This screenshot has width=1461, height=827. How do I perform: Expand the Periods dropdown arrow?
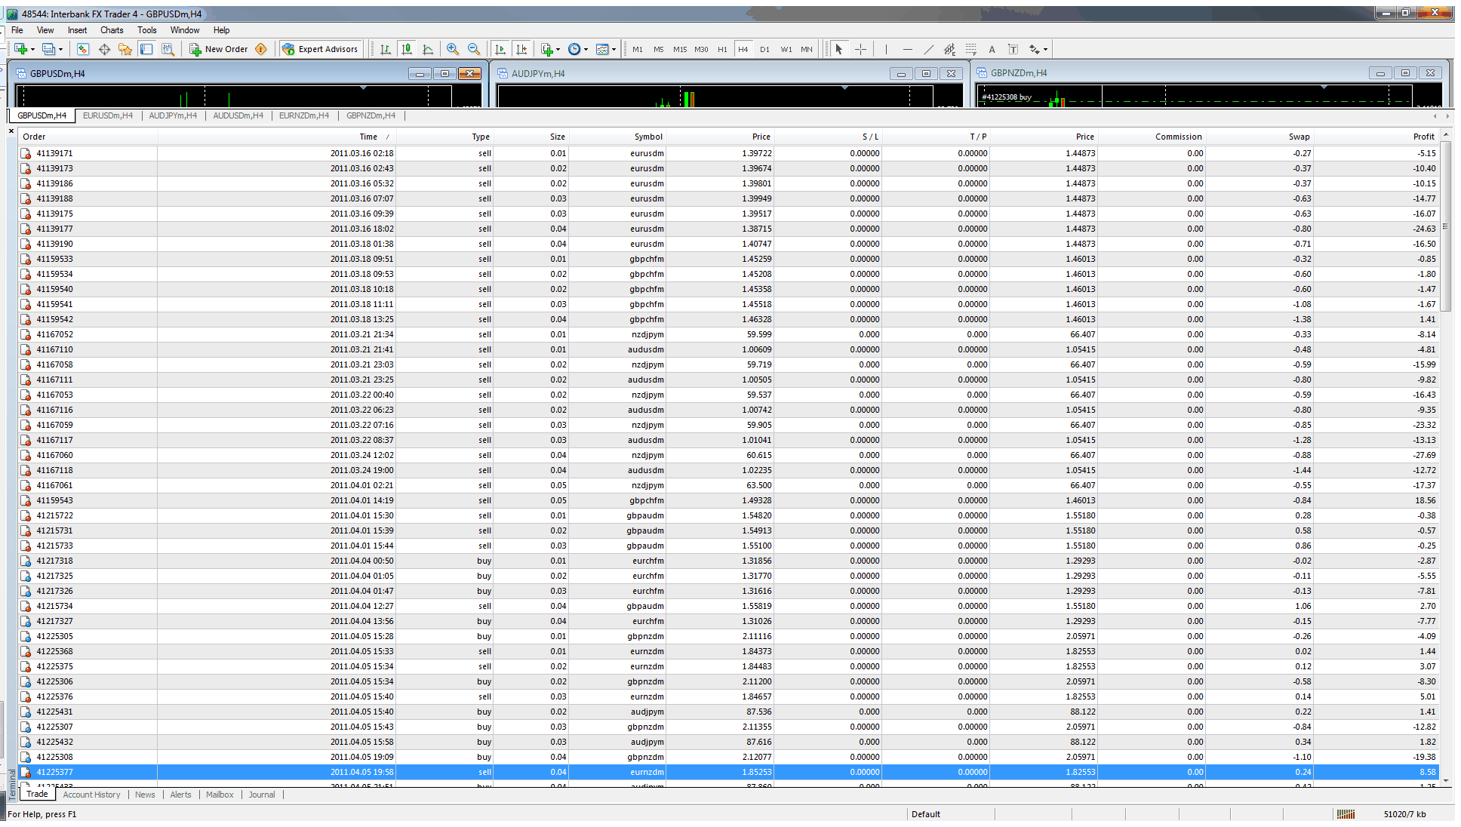pyautogui.click(x=586, y=50)
